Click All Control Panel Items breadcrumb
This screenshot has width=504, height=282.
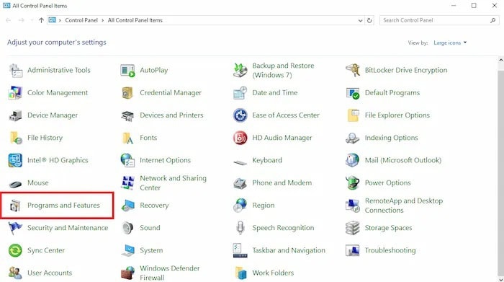(x=135, y=20)
